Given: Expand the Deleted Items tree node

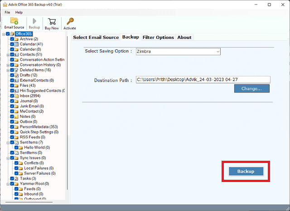Looking at the screenshot, I should (8, 70).
